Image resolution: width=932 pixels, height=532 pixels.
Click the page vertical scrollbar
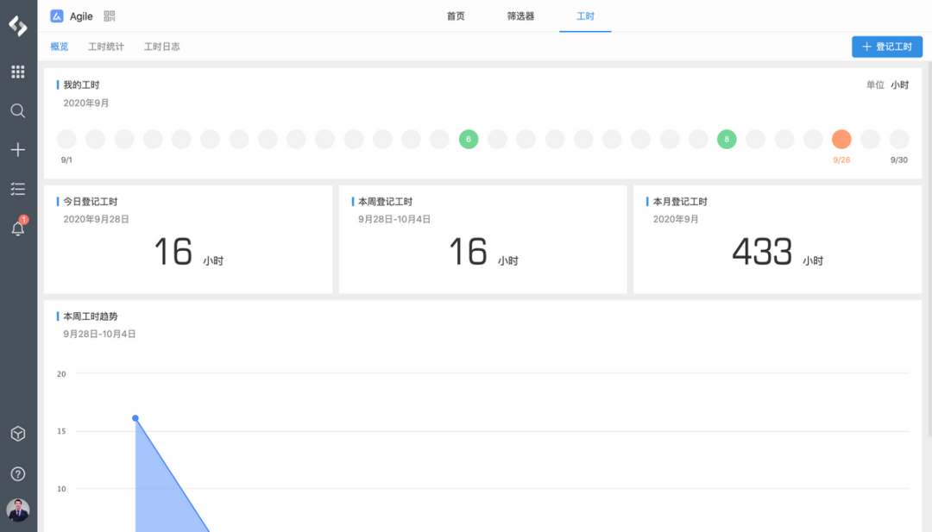(x=929, y=249)
